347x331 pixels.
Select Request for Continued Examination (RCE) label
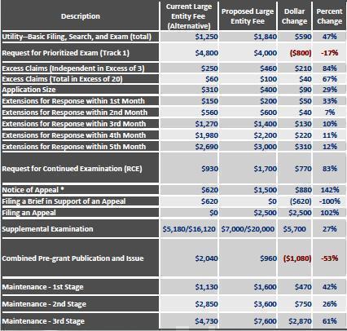coord(72,169)
